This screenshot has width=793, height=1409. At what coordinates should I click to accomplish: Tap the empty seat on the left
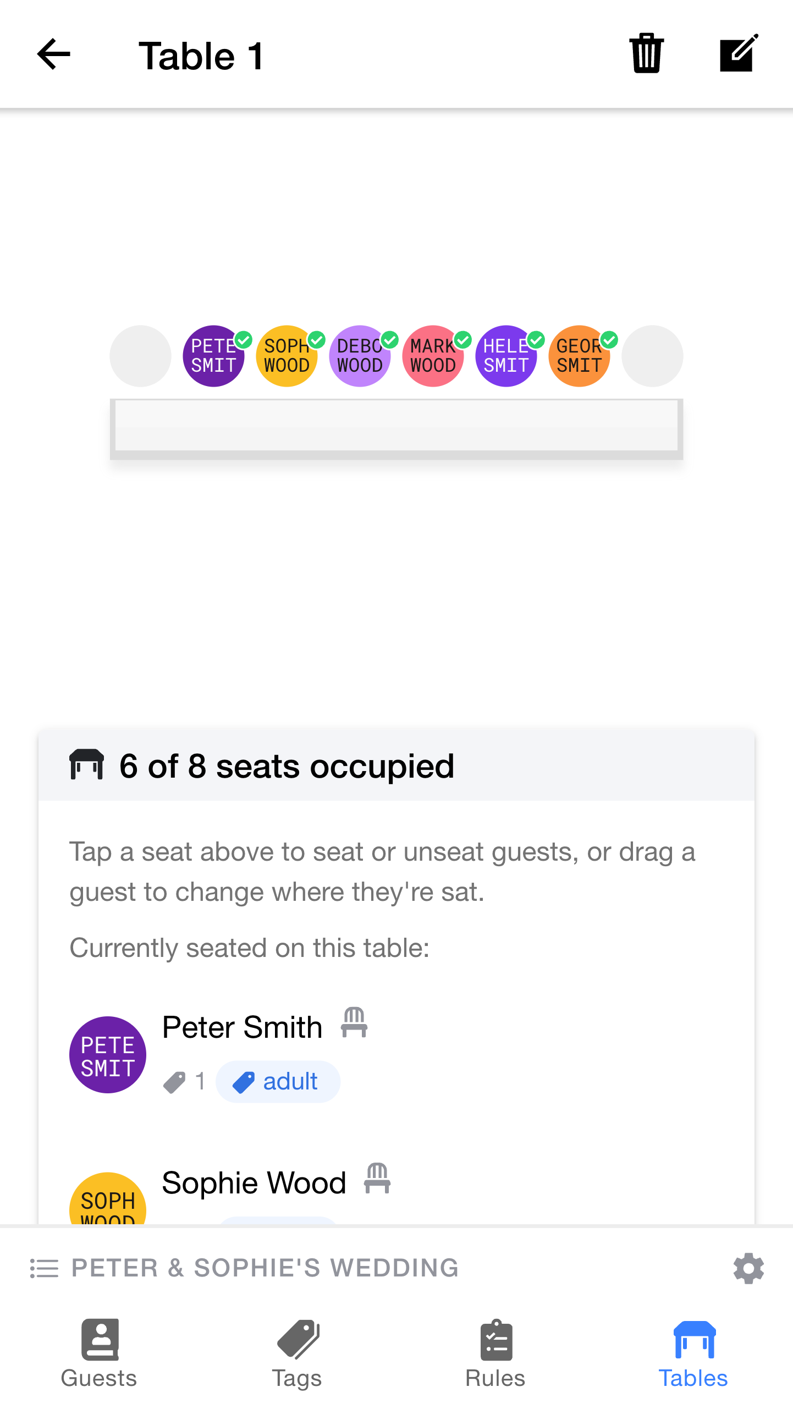[140, 356]
